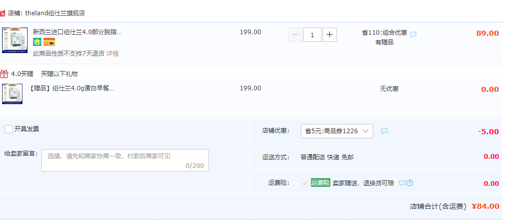
Task: Click the orange credit card icon
Action: (49, 42)
